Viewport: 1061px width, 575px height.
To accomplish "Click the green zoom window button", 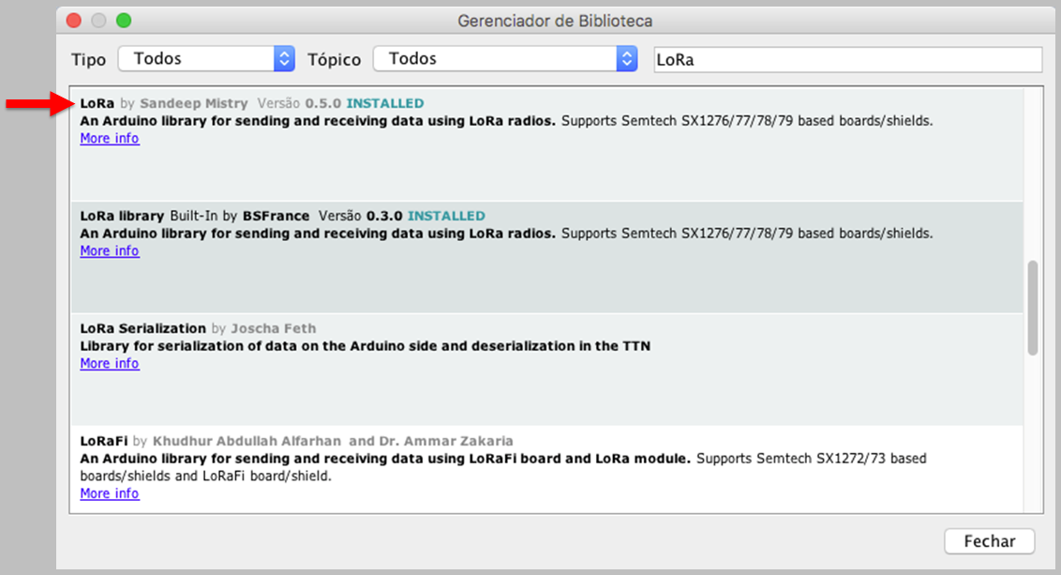I will 123,21.
